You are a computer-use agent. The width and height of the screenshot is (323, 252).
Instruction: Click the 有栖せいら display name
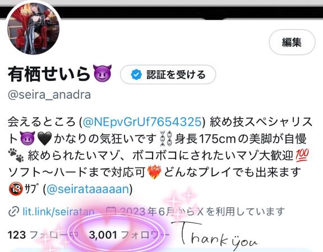coord(49,74)
